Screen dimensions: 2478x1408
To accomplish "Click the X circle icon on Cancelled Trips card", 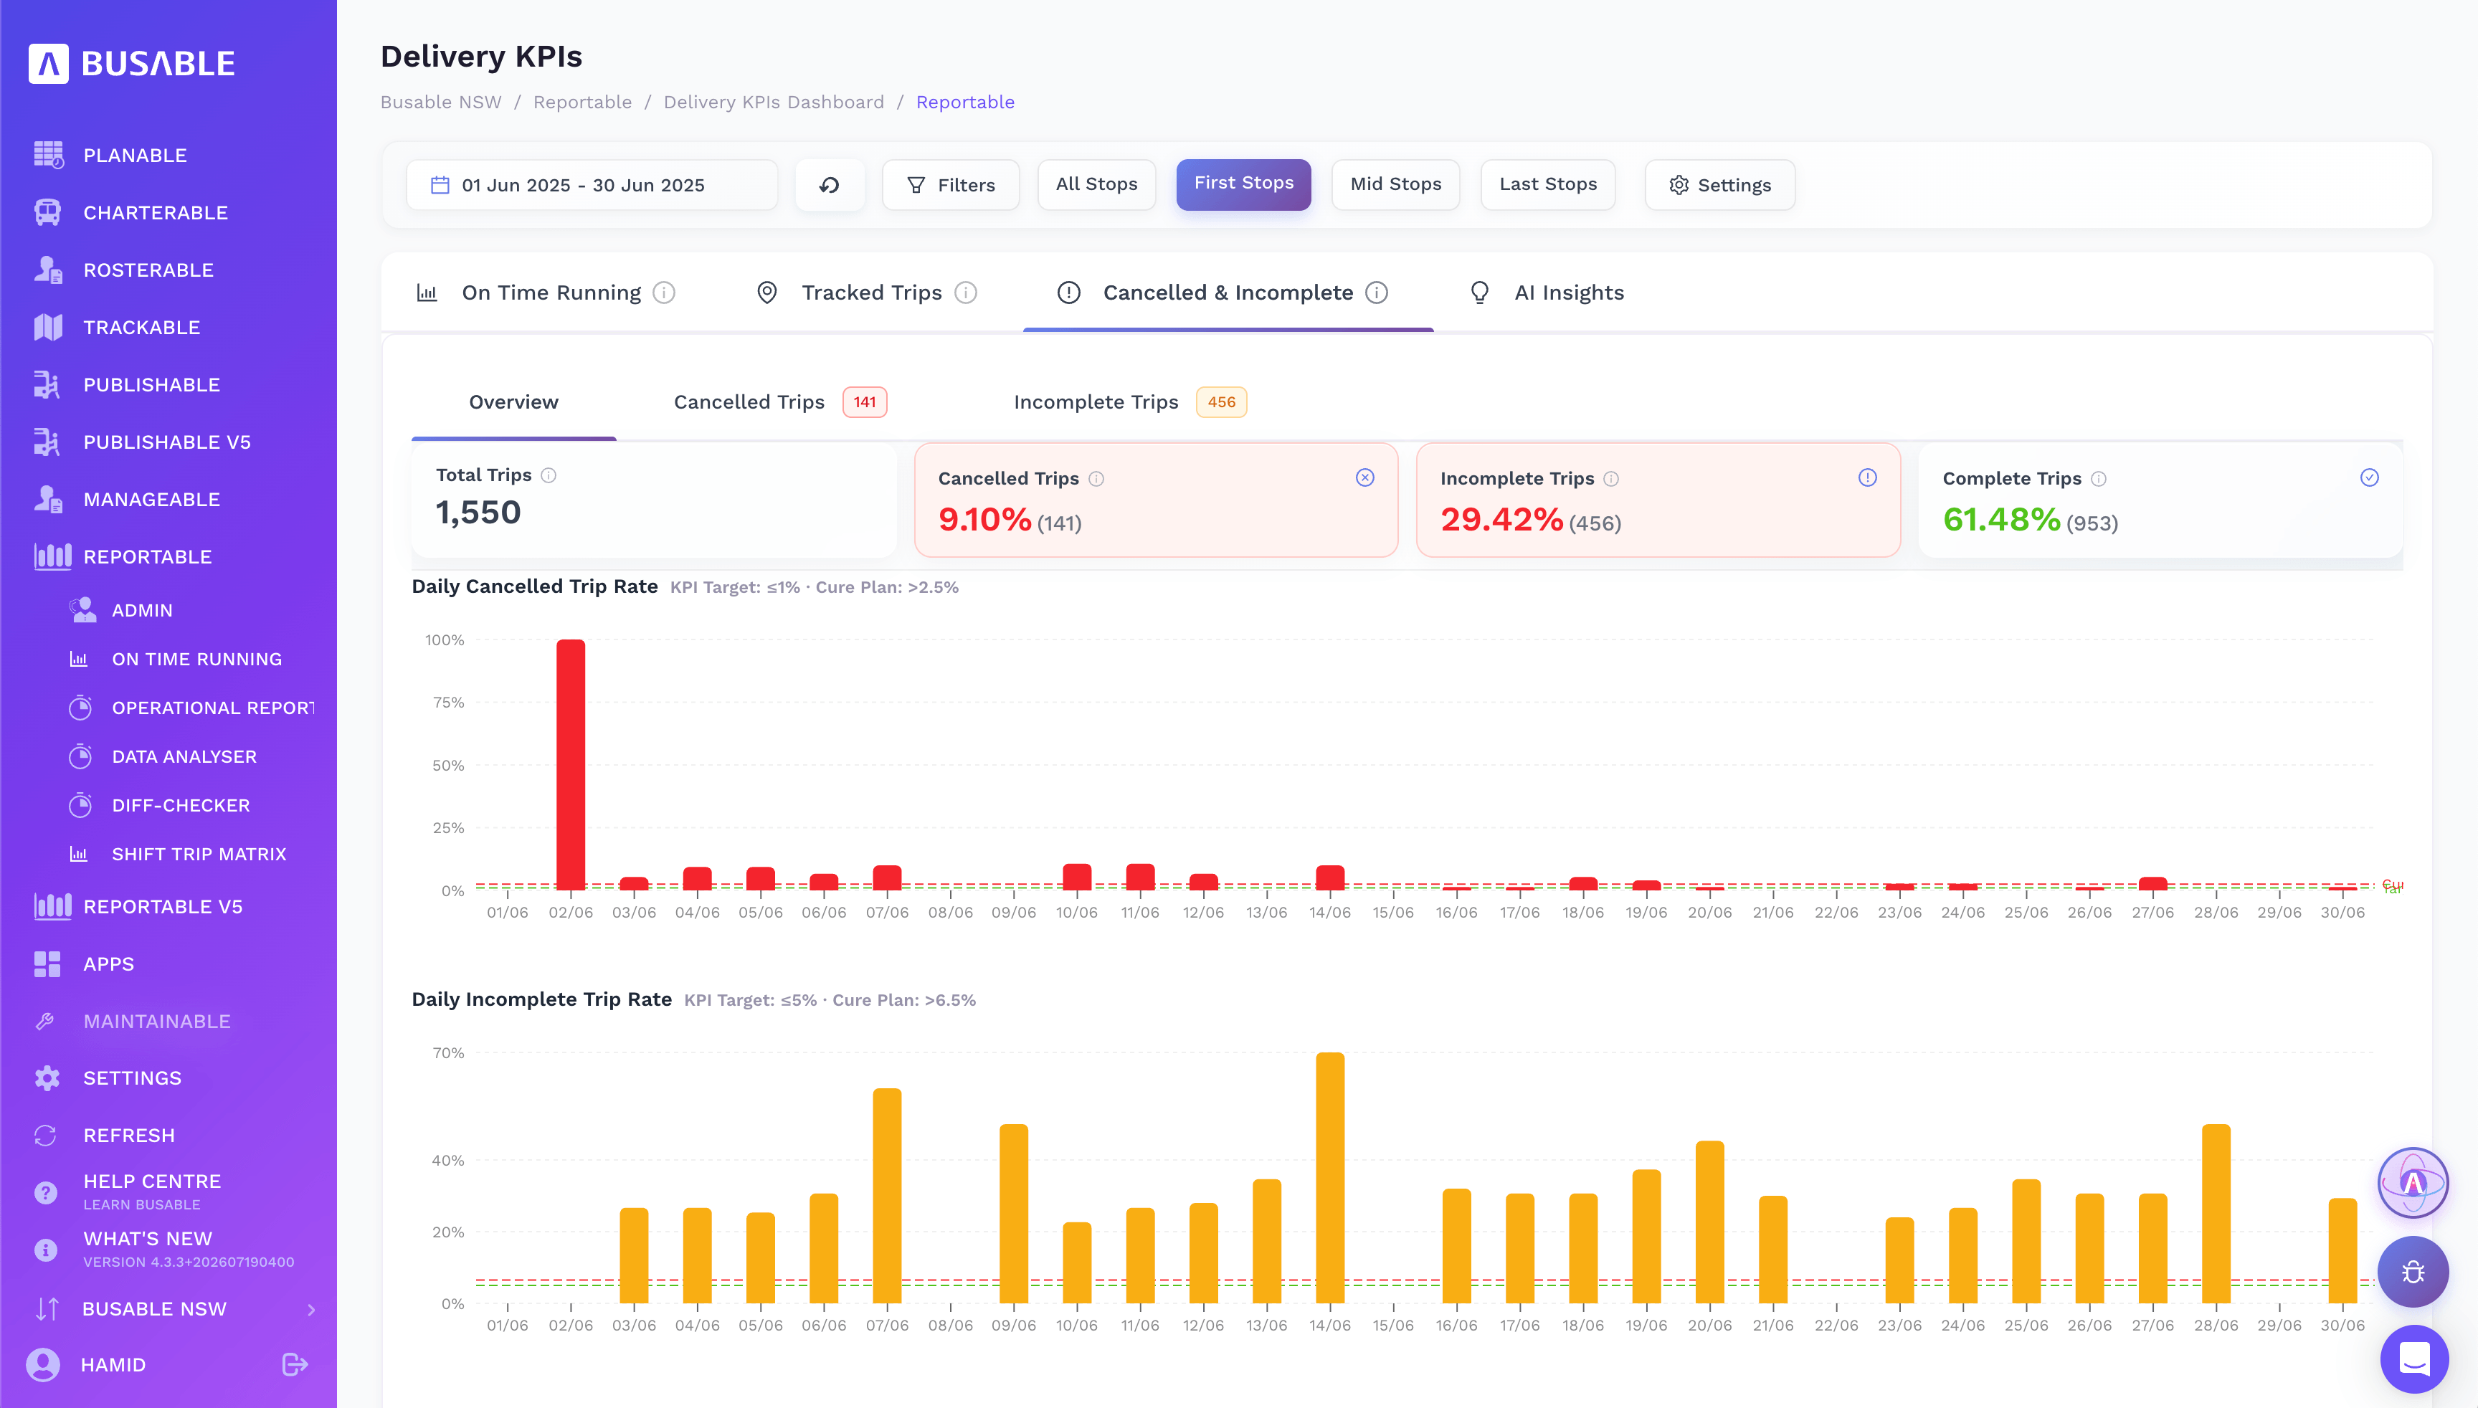I will [1364, 477].
